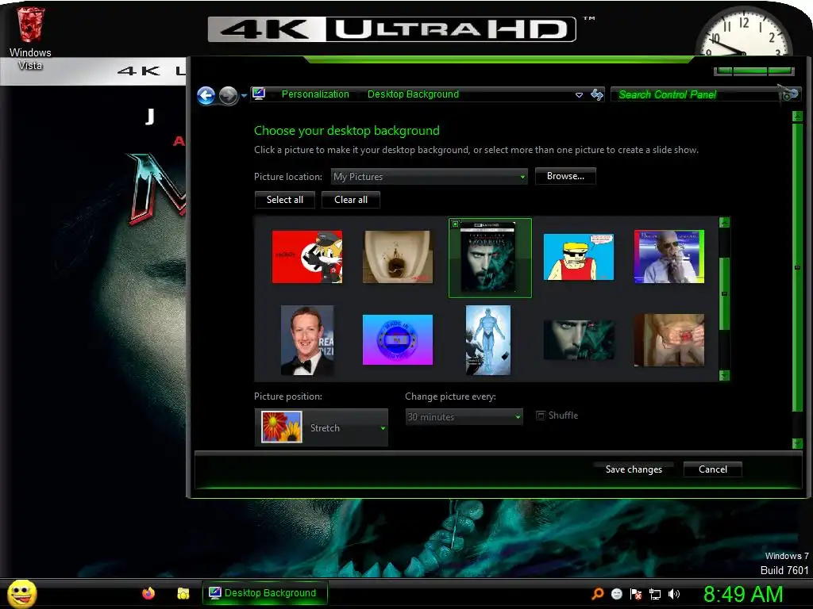Click the Select all button
Image resolution: width=813 pixels, height=609 pixels.
click(x=285, y=200)
